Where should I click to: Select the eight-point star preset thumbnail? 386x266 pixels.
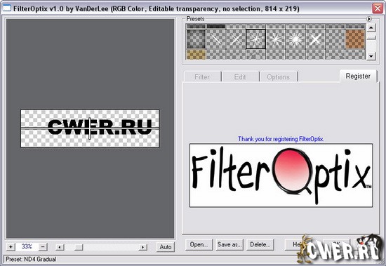click(276, 39)
